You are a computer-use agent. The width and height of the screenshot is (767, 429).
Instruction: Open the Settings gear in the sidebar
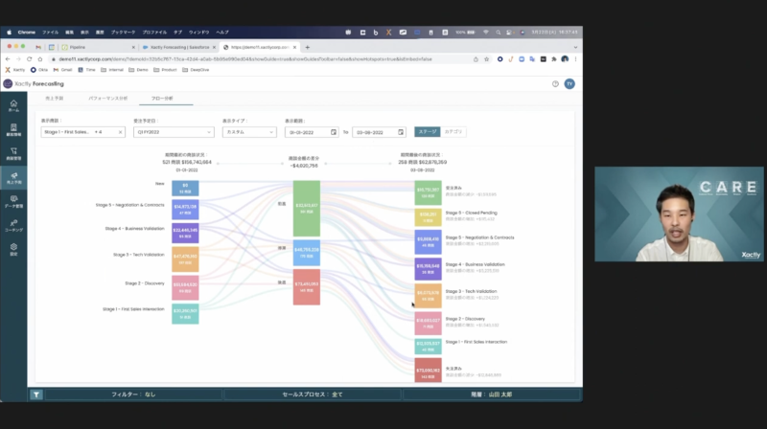(x=13, y=251)
